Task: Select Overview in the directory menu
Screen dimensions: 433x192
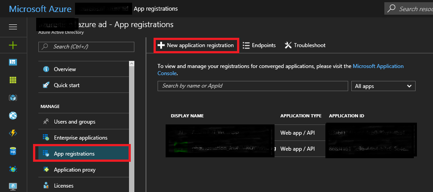Action: pos(65,69)
